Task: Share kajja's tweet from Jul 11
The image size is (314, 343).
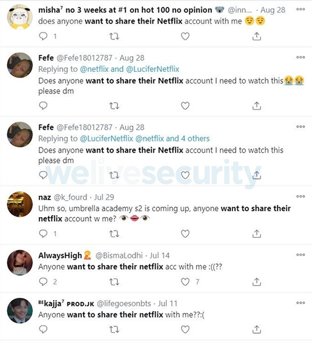Action: pos(256,330)
